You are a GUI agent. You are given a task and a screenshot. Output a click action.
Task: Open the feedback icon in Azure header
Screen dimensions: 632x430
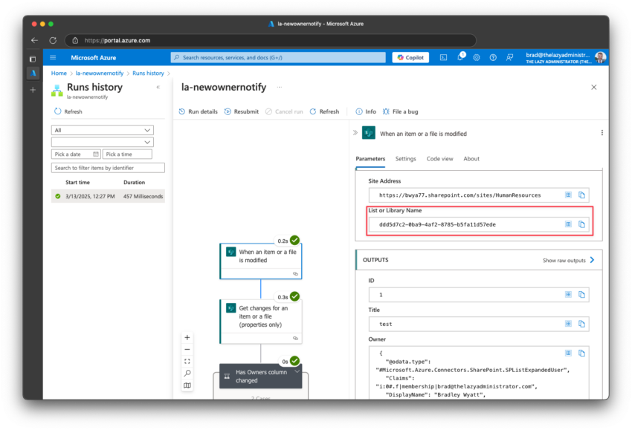pyautogui.click(x=510, y=58)
